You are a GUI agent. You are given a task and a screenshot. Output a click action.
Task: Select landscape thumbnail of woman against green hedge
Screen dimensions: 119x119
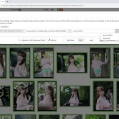pos(75,96)
